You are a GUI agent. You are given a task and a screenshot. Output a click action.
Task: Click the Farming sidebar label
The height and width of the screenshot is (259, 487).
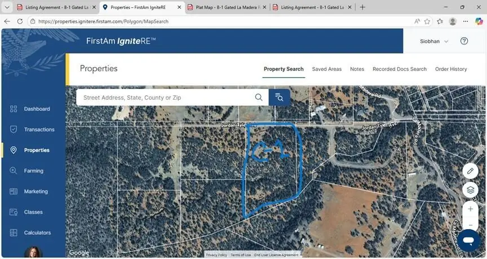[34, 171]
